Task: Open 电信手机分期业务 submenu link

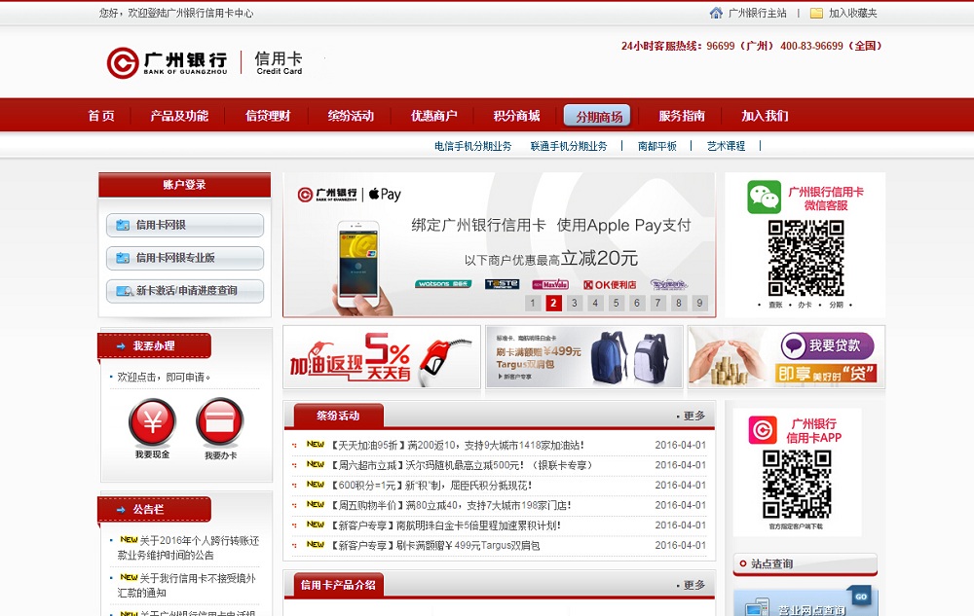Action: click(472, 146)
